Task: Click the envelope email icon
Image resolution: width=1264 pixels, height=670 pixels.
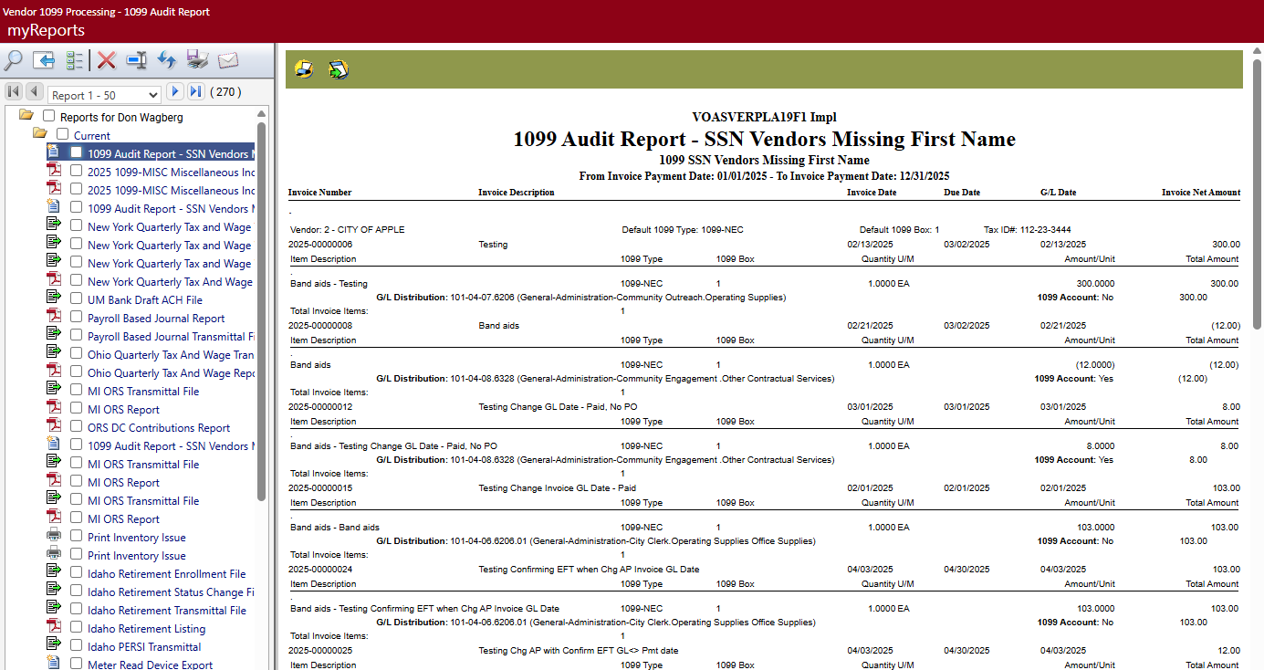Action: (227, 61)
